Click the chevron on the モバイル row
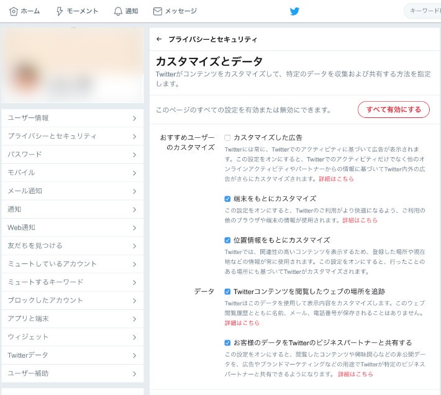 tap(134, 173)
